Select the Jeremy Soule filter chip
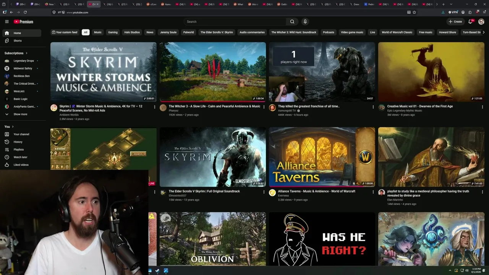This screenshot has height=275, width=489. [168, 32]
